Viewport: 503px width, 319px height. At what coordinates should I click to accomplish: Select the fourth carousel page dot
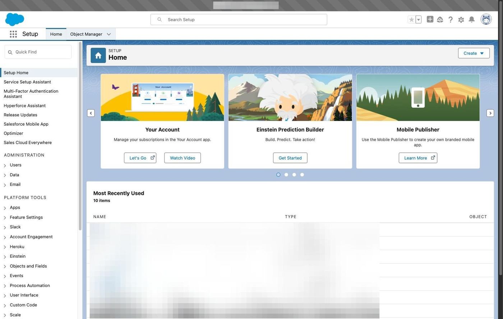point(302,175)
